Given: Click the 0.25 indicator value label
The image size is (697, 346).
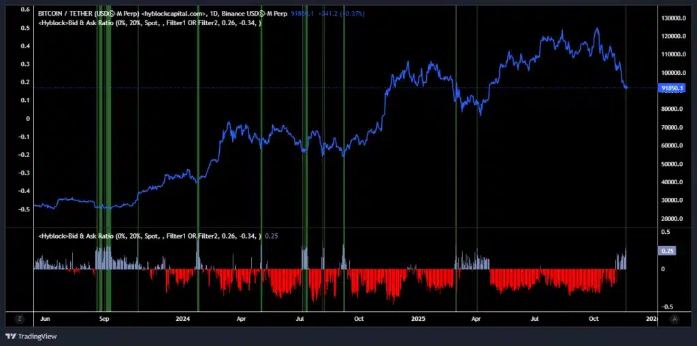Looking at the screenshot, I should [668, 251].
